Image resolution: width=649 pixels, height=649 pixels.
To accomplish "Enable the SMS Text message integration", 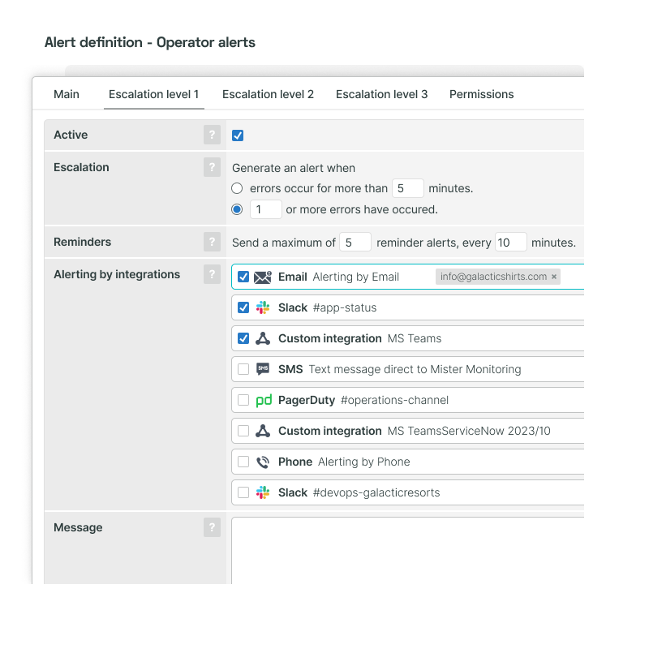I will (243, 369).
